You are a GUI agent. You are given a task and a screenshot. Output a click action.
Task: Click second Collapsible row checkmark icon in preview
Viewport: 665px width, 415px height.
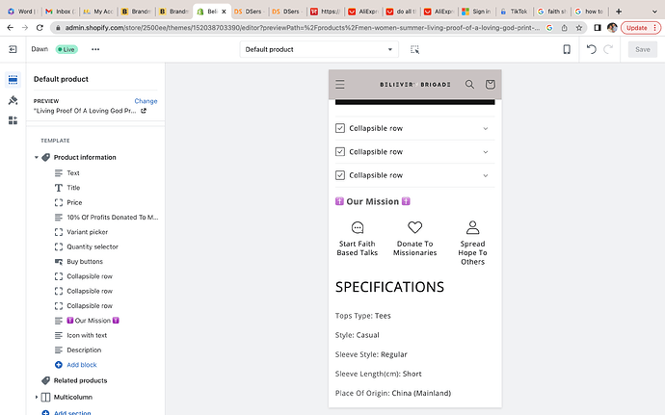[x=340, y=151]
